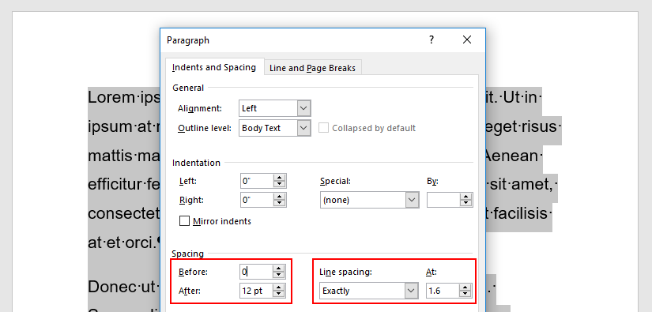Image resolution: width=652 pixels, height=312 pixels.
Task: Increase Left indentation with up arrow
Action: [280, 178]
